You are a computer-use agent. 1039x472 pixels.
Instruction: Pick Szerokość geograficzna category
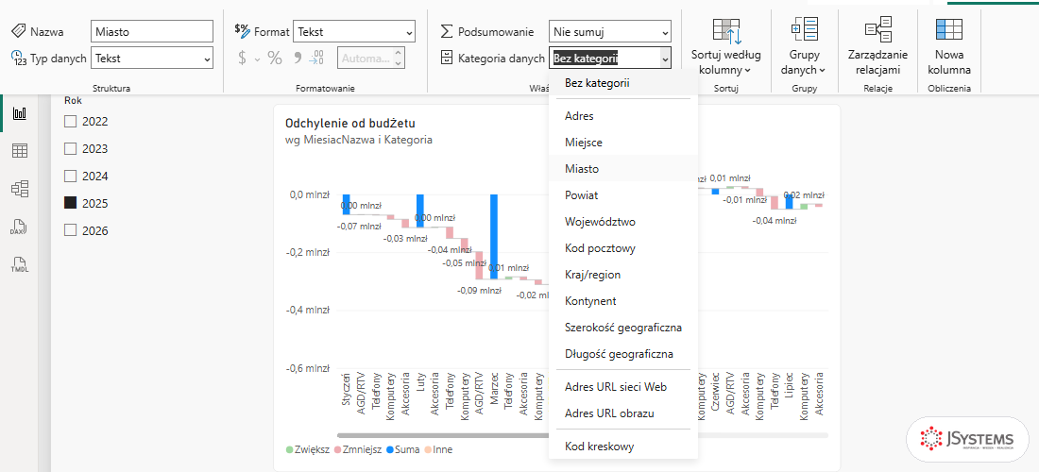622,328
